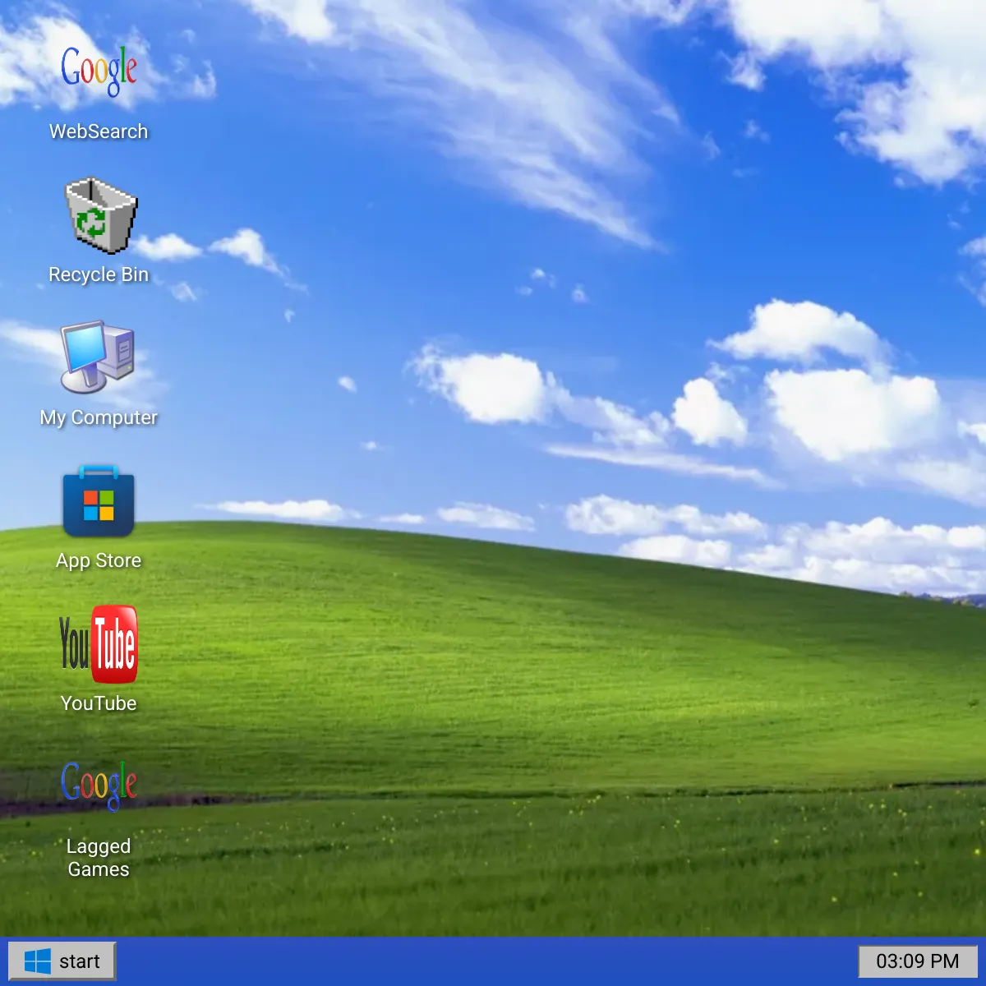Launch the Google logo above Lagged Games
The height and width of the screenshot is (986, 986).
pos(99,785)
